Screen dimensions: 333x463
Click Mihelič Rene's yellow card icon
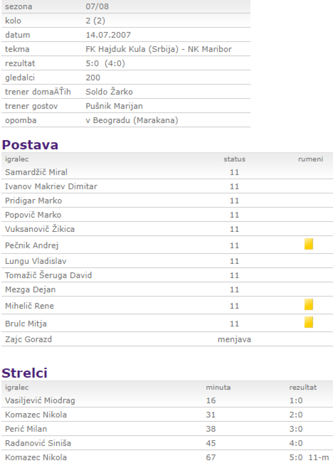pyautogui.click(x=308, y=305)
